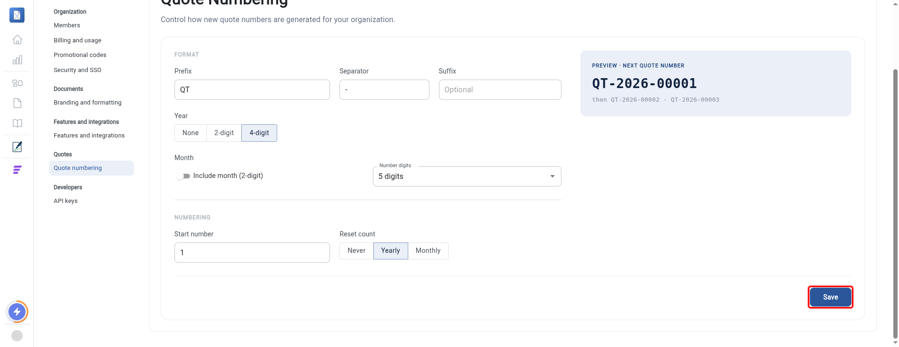The width and height of the screenshot is (899, 347).
Task: Open API keys page
Action: tap(66, 201)
